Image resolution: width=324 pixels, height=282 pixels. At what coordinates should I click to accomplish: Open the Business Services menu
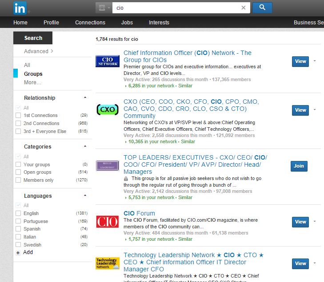pos(309,23)
